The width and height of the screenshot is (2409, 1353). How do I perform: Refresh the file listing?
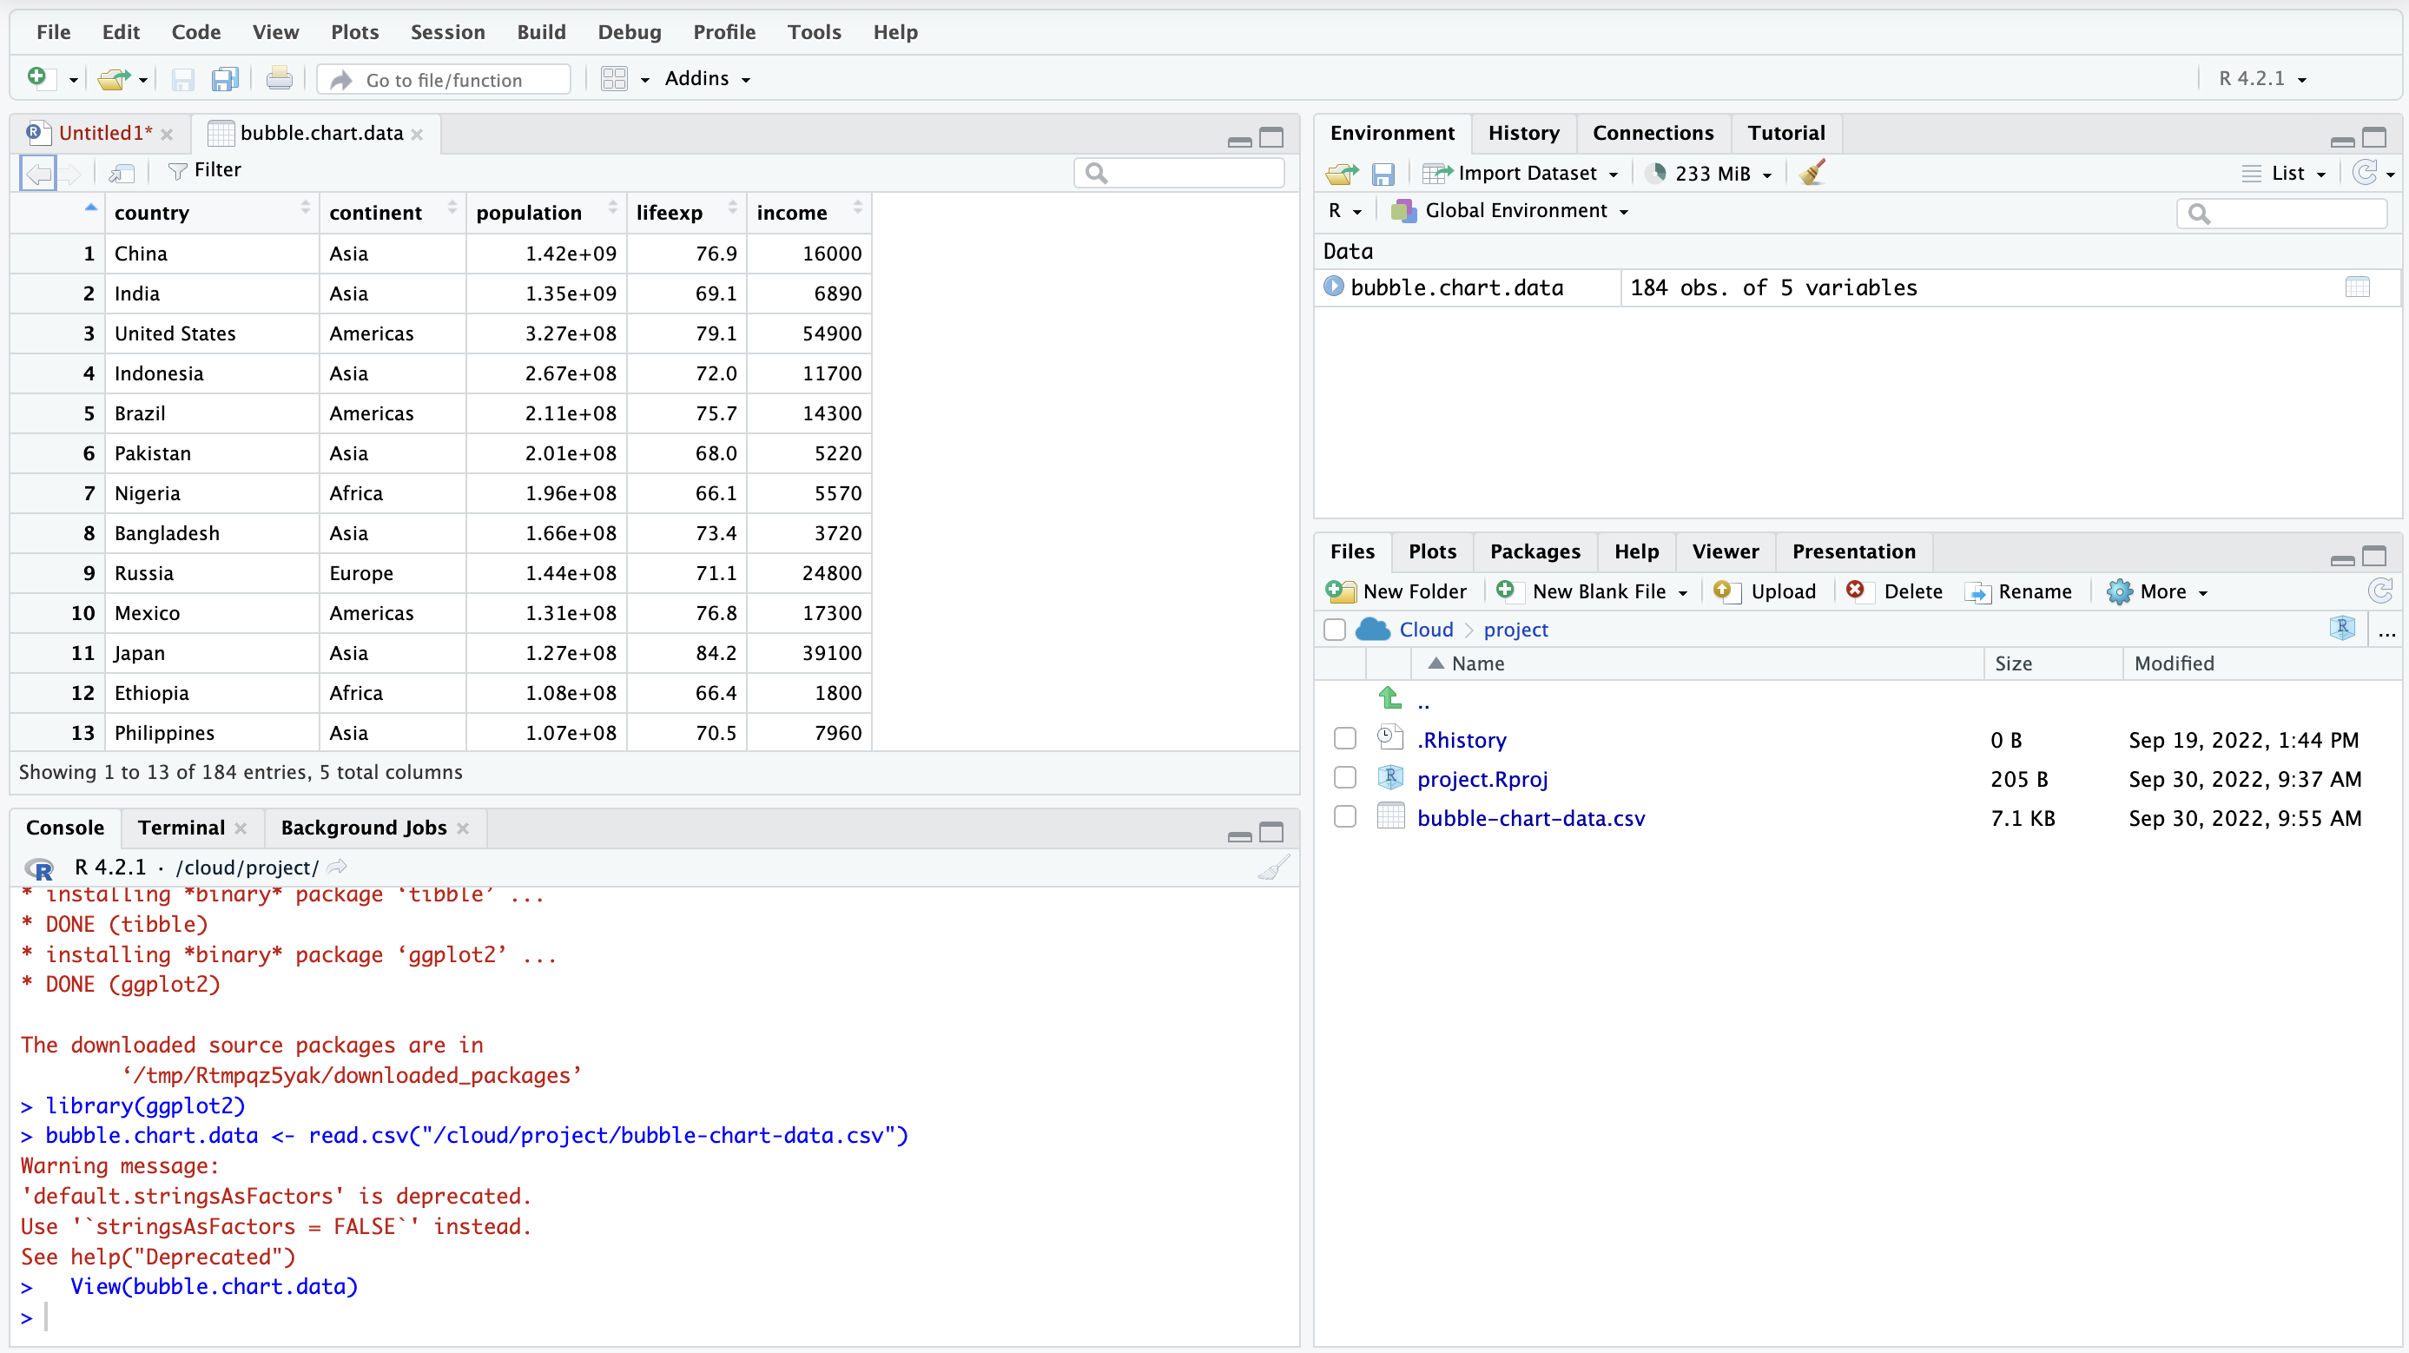2380,591
